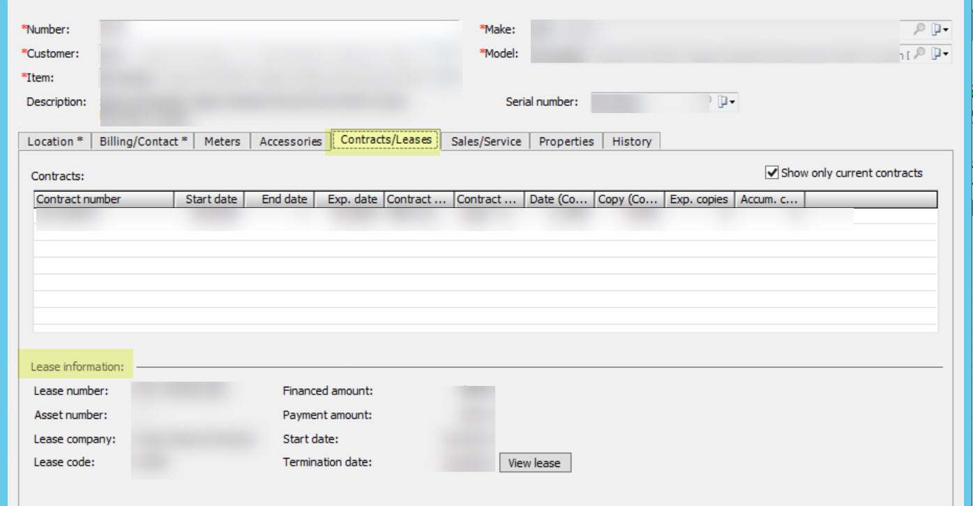Click the Termination date label
Viewport: 973px width, 506px height.
327,462
